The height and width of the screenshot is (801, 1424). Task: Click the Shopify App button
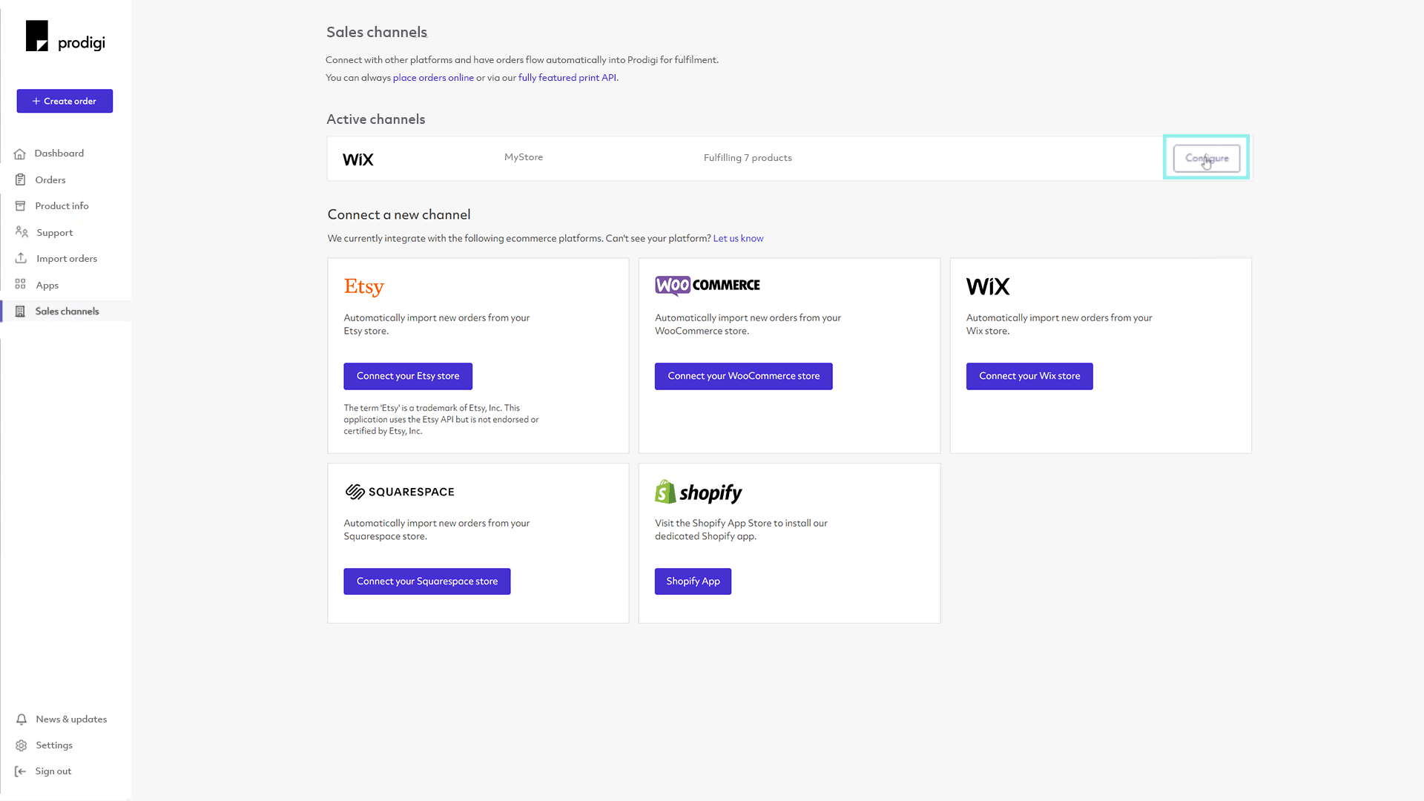click(693, 581)
